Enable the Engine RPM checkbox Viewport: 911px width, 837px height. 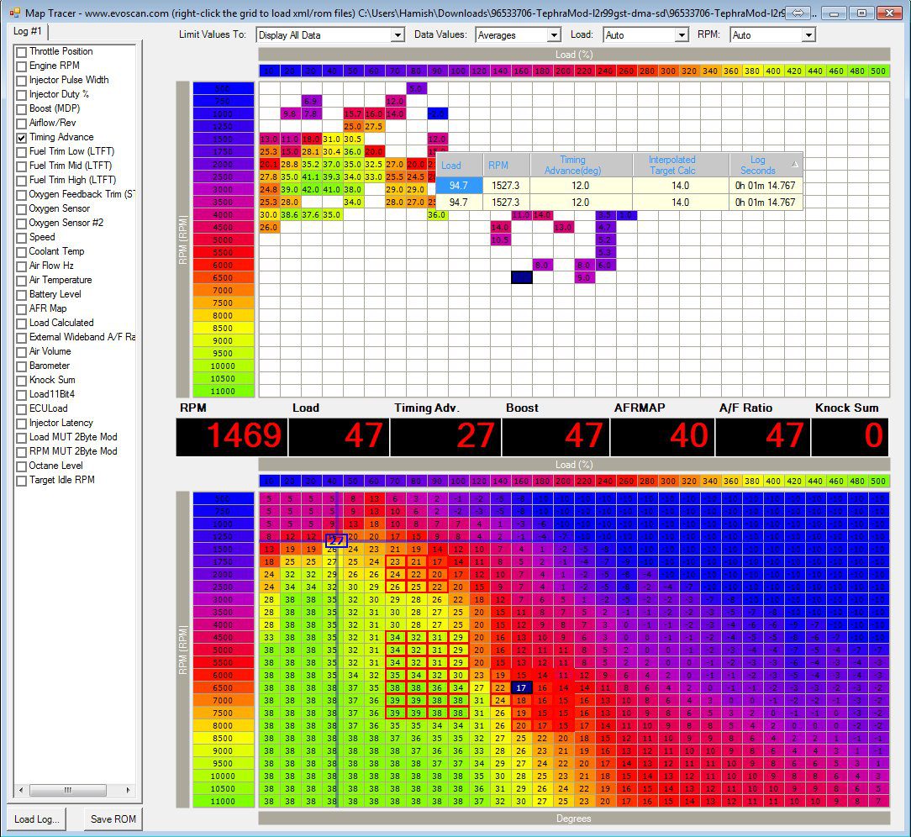(x=22, y=66)
